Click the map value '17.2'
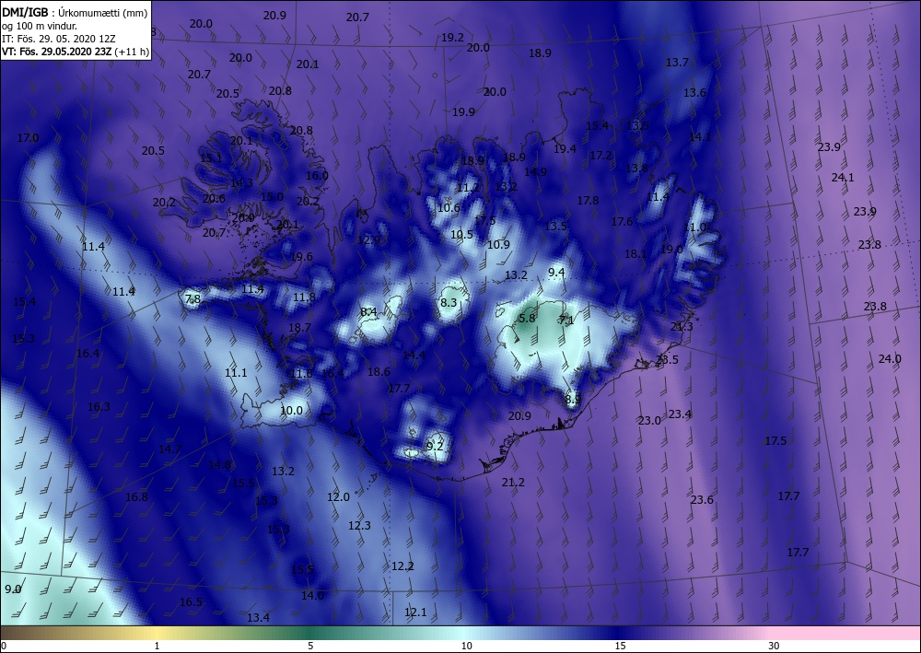 (x=600, y=156)
